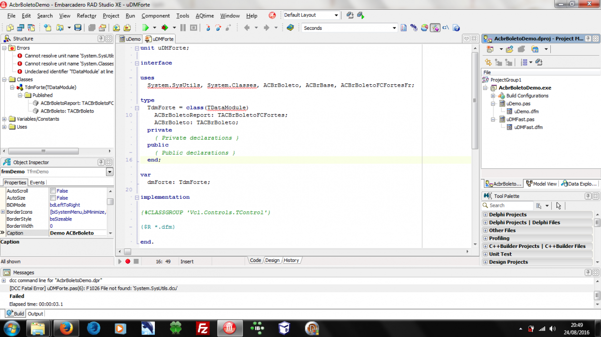Open the Component menu

click(x=155, y=15)
